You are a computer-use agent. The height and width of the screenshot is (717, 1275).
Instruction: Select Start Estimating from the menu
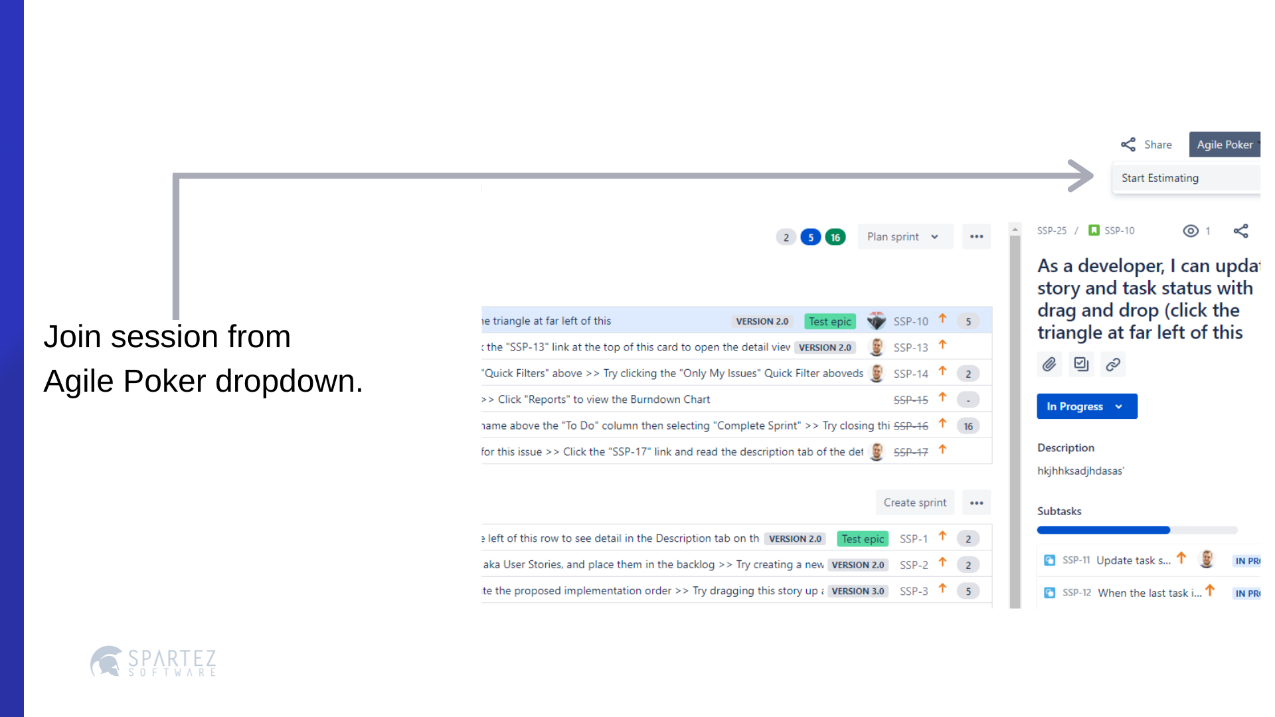(1159, 178)
